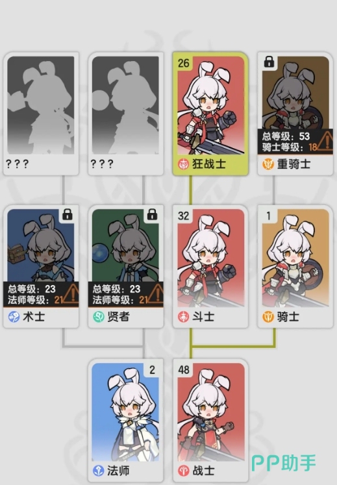Select the 斗士 level 32 character portrait
Viewport: 337px width, 485px height.
211,258
